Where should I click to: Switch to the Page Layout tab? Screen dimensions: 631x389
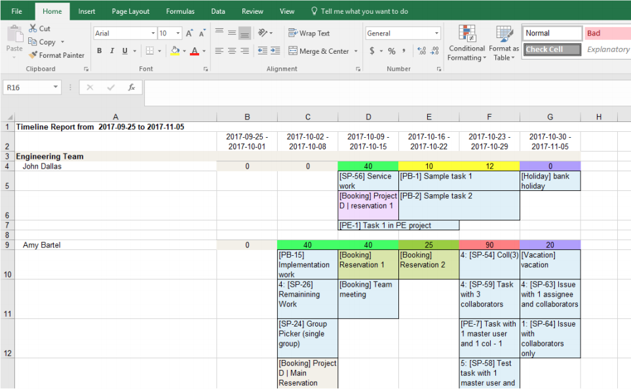coord(130,11)
